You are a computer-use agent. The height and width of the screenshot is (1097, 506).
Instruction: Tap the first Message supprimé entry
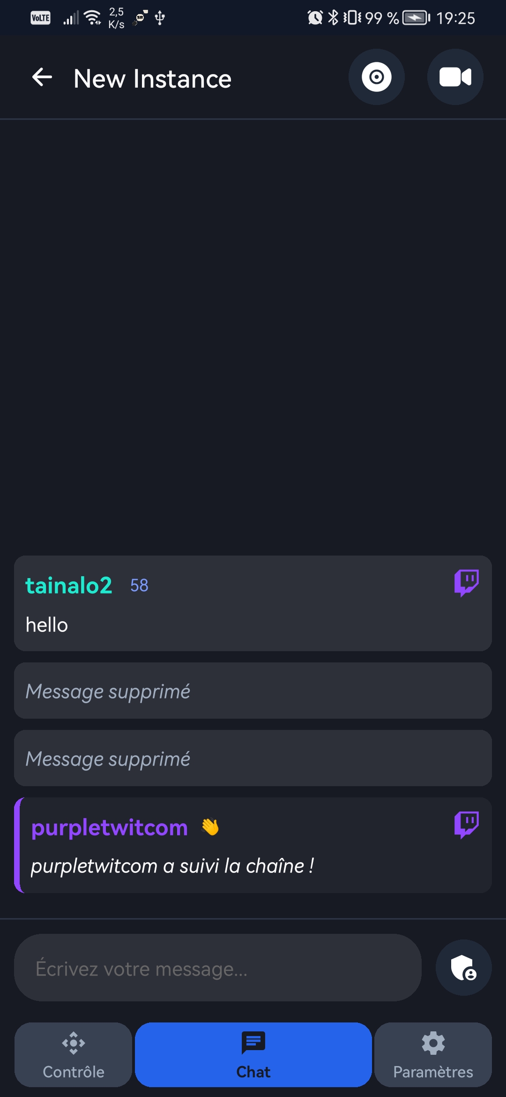click(253, 691)
